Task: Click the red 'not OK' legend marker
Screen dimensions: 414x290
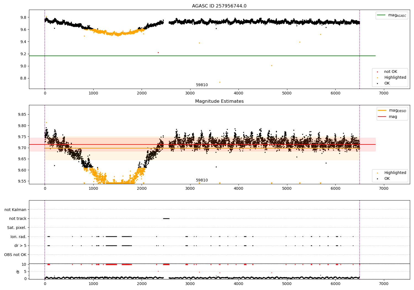Action: tap(377, 72)
